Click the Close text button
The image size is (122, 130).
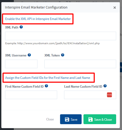(x=50, y=119)
